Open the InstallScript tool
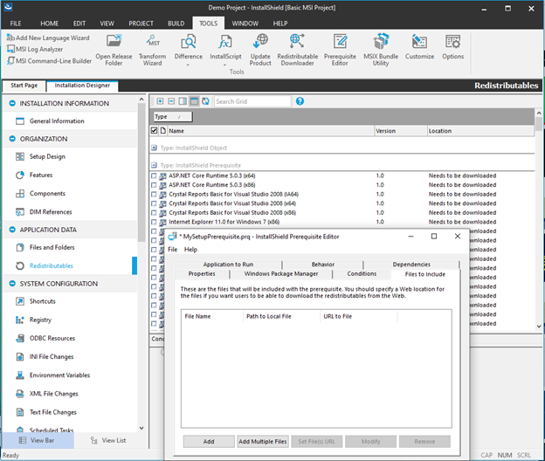The height and width of the screenshot is (461, 545). (x=225, y=50)
